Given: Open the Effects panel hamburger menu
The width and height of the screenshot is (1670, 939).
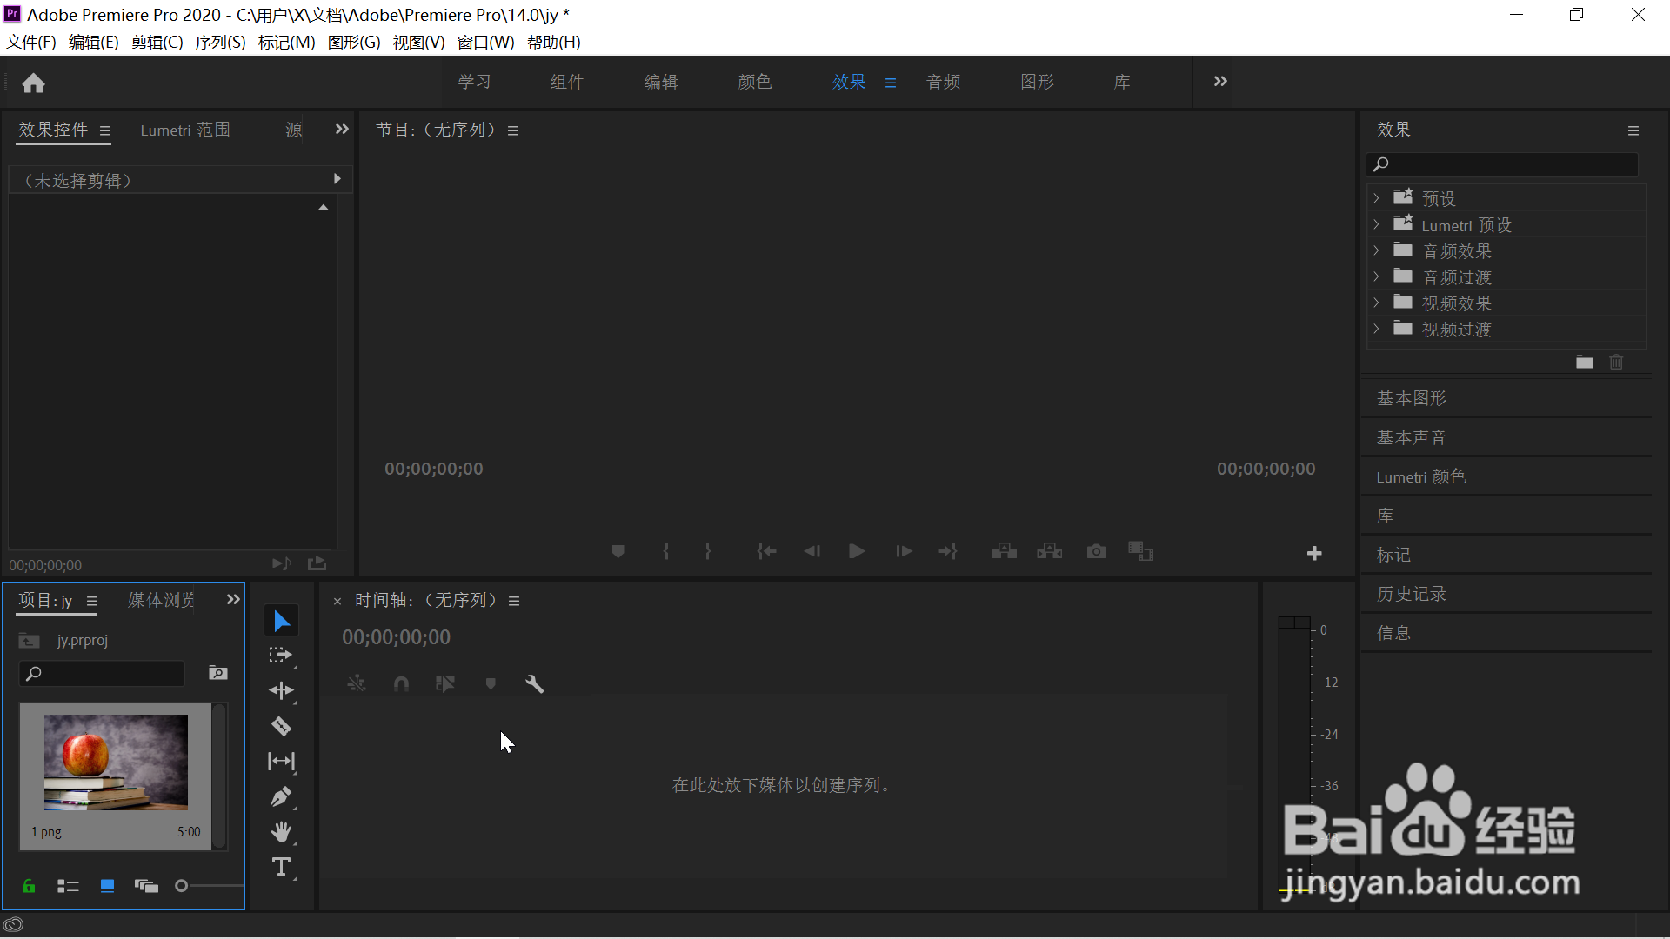Looking at the screenshot, I should (x=1633, y=130).
